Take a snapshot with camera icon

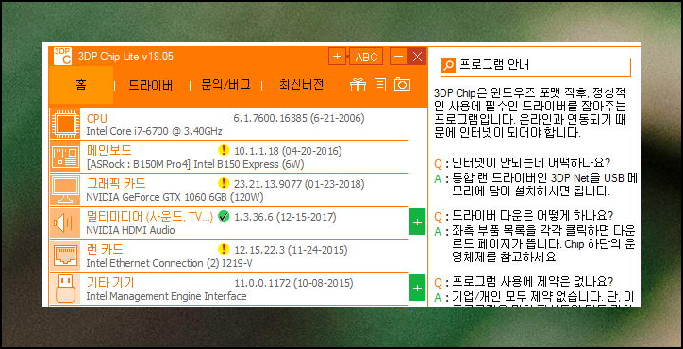click(x=402, y=85)
